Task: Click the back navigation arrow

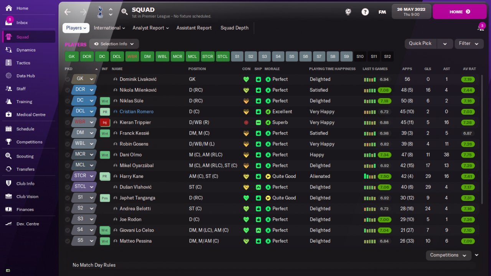Action: 68,12
